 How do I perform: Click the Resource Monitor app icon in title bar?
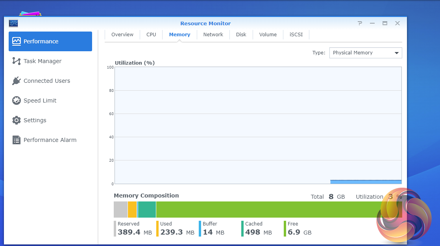pyautogui.click(x=13, y=23)
